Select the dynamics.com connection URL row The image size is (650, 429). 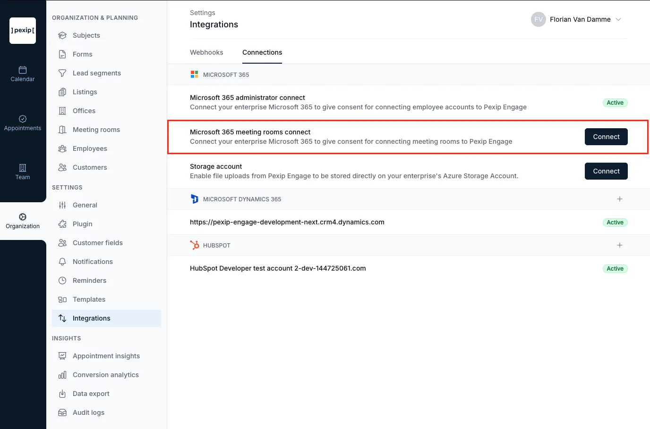(x=409, y=222)
